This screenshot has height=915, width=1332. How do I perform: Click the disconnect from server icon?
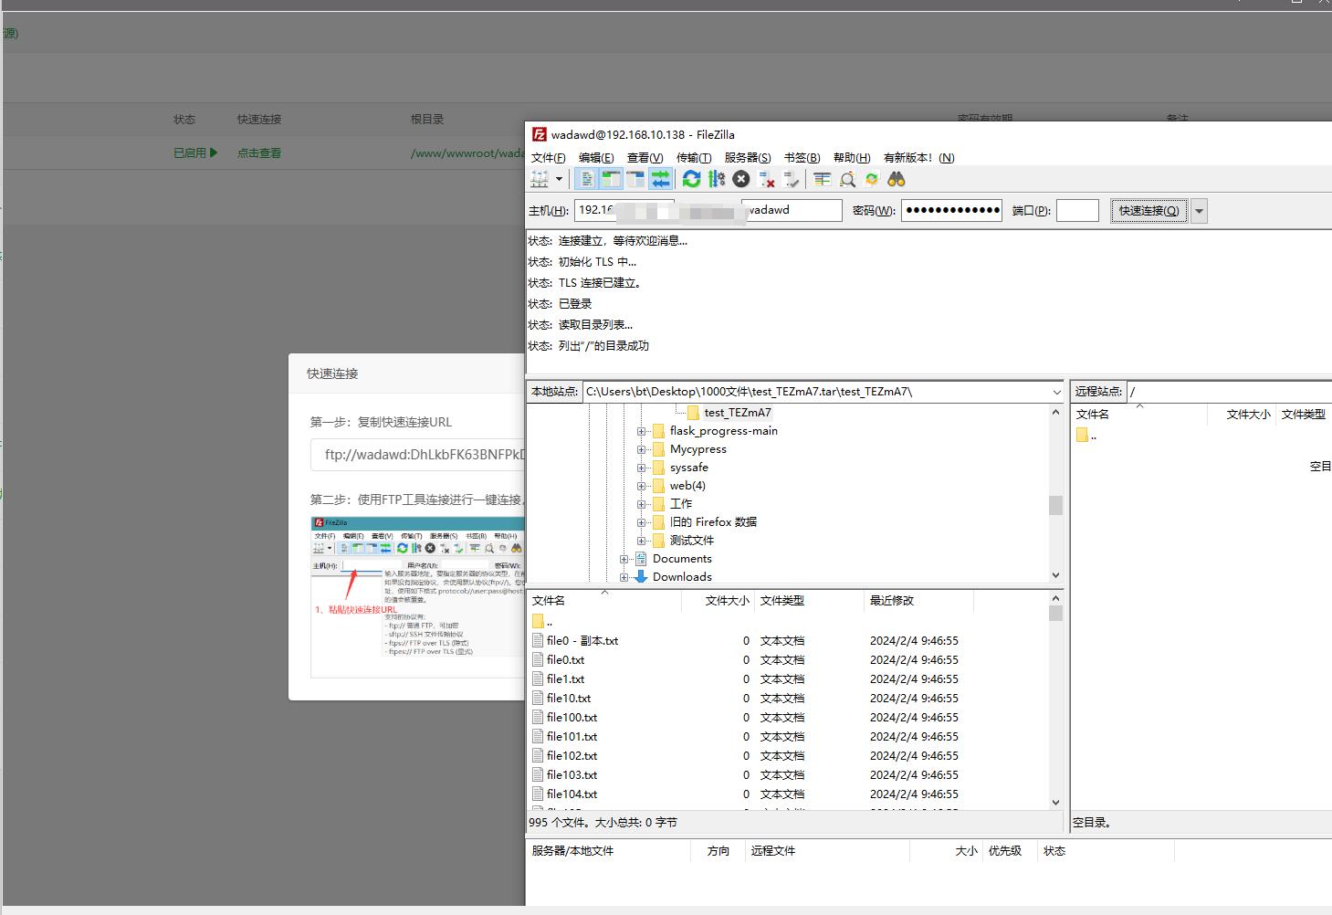(767, 179)
